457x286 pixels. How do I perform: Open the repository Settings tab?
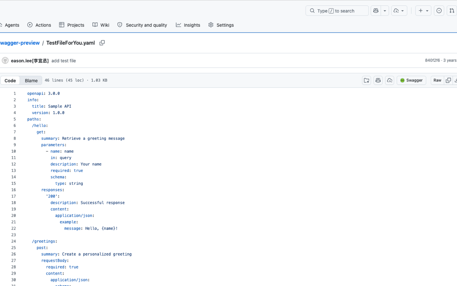click(x=221, y=25)
